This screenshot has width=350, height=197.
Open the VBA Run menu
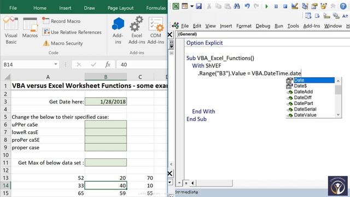[x=278, y=26]
